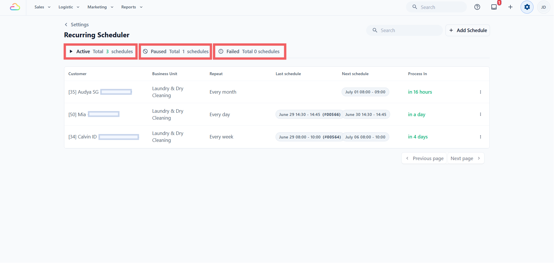Screen dimensions: 554x263
Task: Click the Next schedule column header
Action: (355, 74)
